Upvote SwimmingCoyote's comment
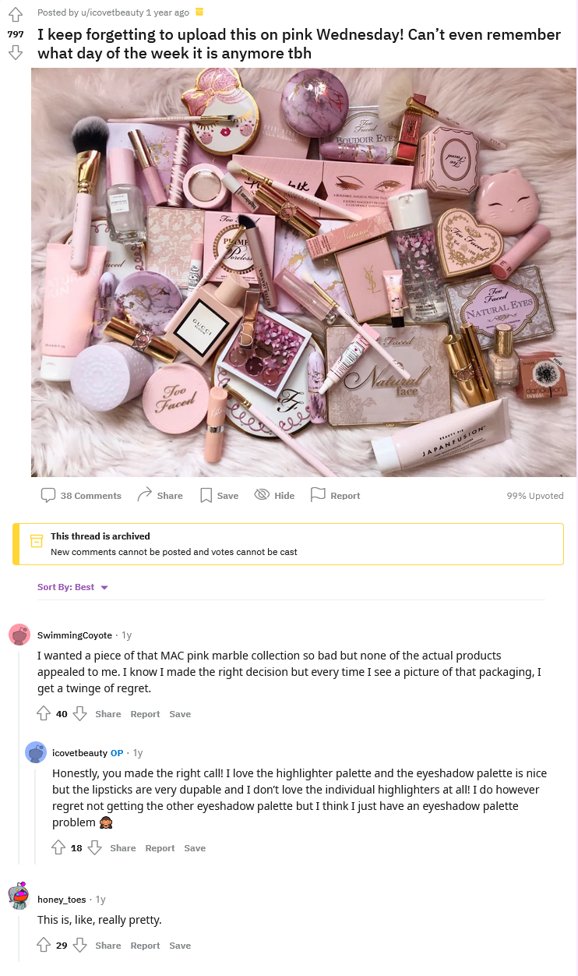 pyautogui.click(x=44, y=713)
